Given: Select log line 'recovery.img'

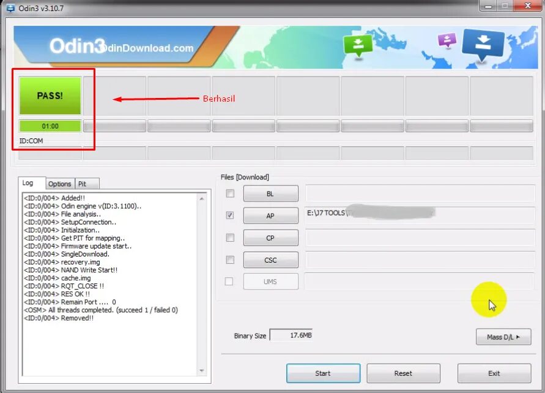Looking at the screenshot, I should [x=62, y=262].
